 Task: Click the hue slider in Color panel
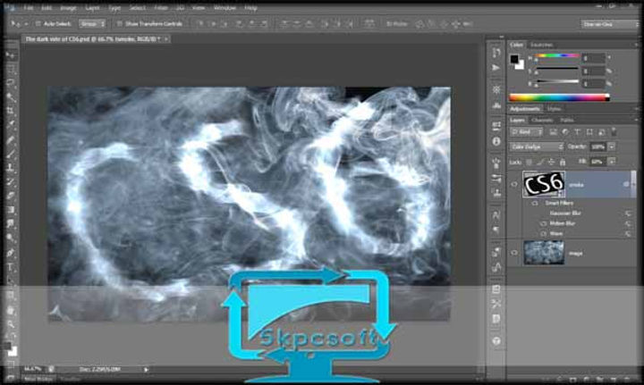(557, 55)
